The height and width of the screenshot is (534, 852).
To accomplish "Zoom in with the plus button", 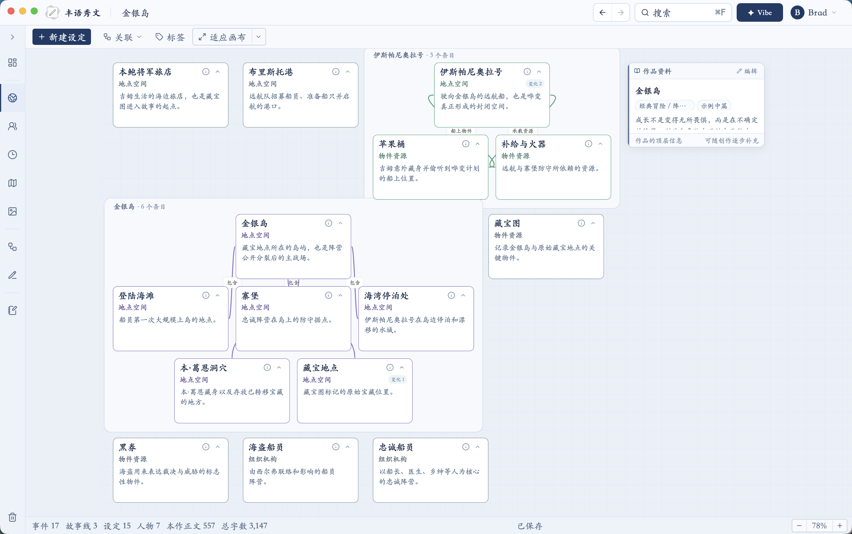I will tap(840, 526).
